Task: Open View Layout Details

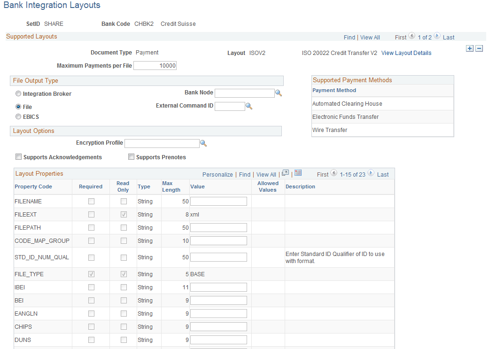Action: 406,53
